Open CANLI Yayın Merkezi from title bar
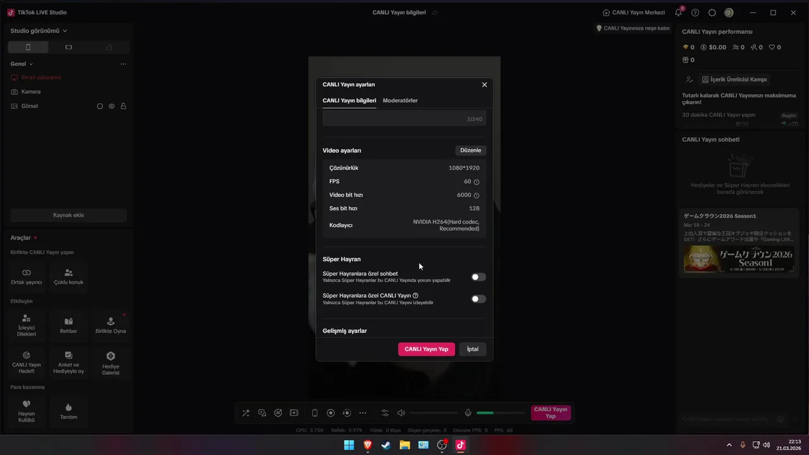The height and width of the screenshot is (455, 809). click(634, 13)
